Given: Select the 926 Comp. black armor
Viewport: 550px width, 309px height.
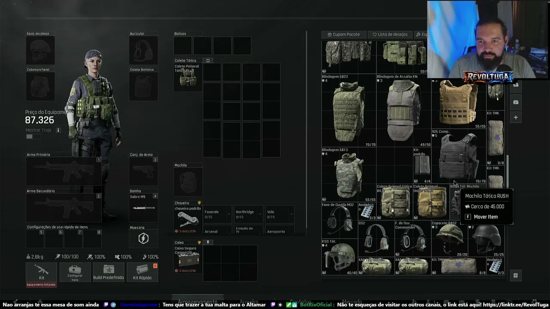Looking at the screenshot, I should coord(458,156).
